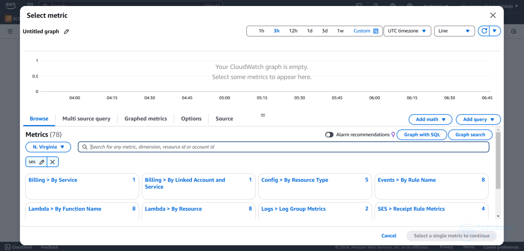Open Events > By Rule Name metrics
Viewport: 524px width, 251px height.
407,180
